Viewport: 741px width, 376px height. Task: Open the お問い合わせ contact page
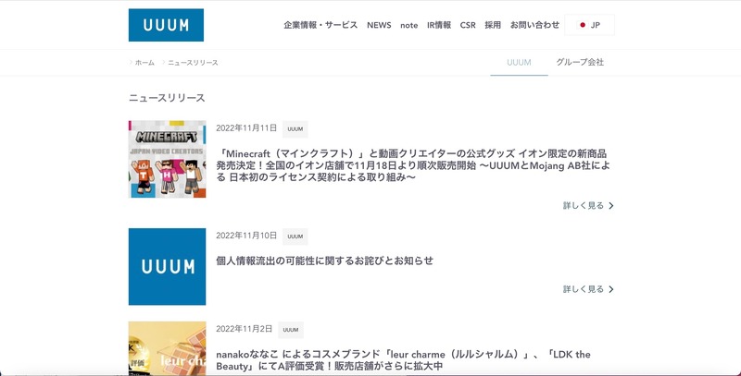534,25
